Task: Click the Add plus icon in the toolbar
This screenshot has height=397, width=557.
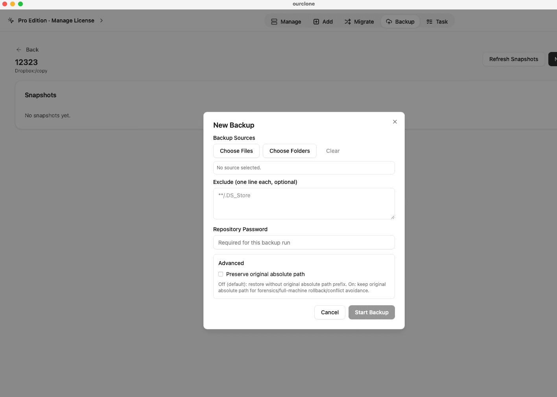Action: (315, 22)
